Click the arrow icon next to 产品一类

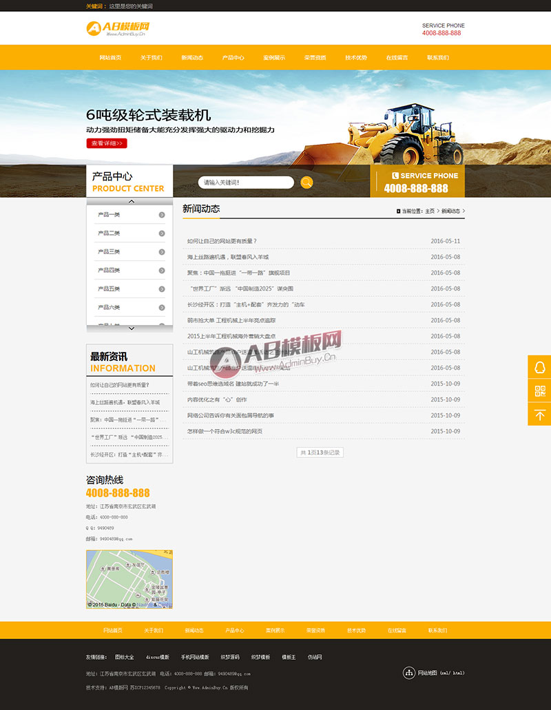(x=162, y=215)
